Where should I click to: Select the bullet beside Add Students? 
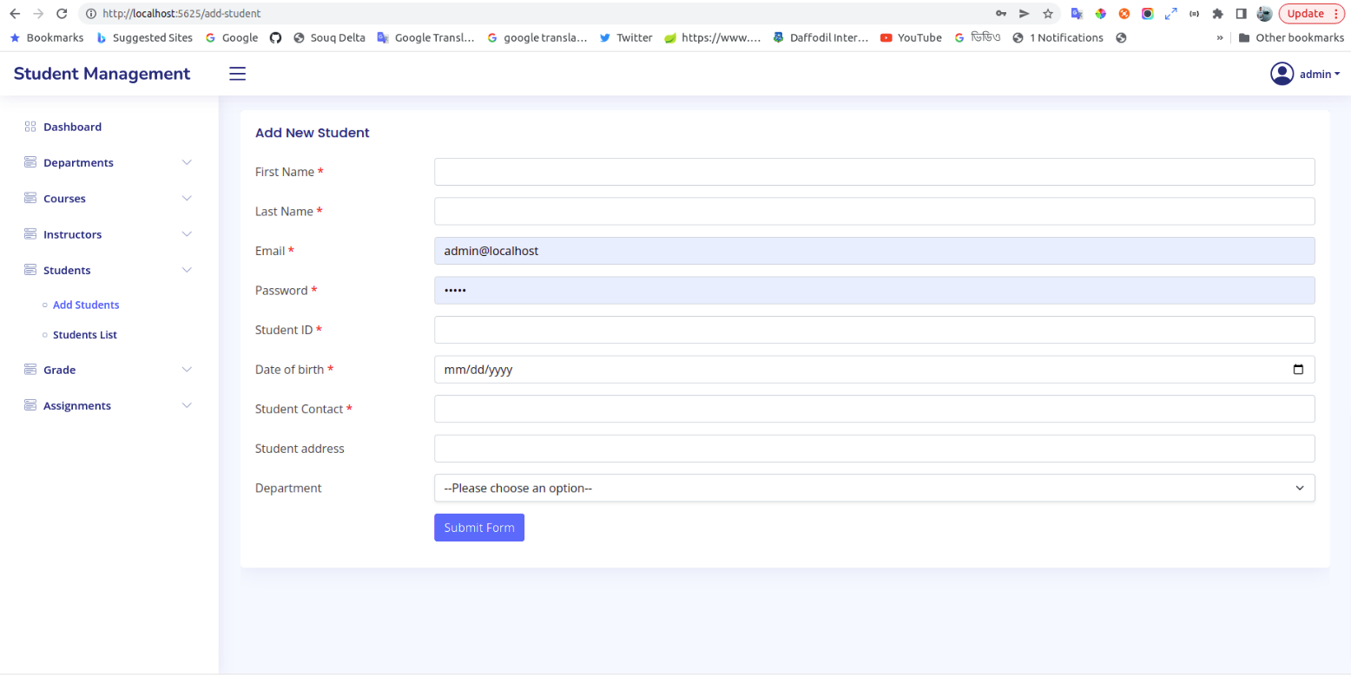[x=45, y=305]
